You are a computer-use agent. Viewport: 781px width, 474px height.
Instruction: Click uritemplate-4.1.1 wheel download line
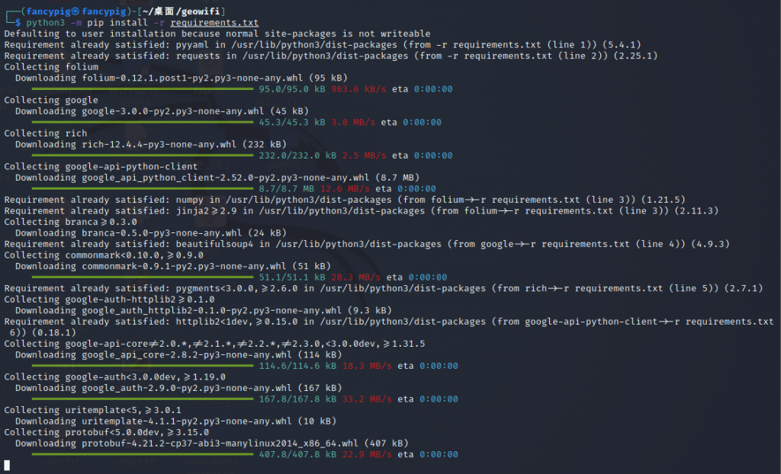point(176,421)
